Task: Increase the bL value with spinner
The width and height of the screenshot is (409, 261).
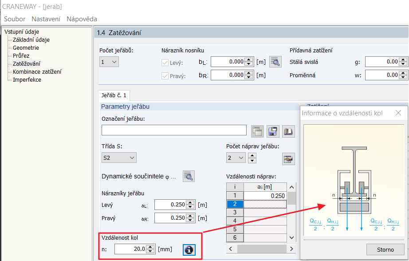Action: tap(249, 59)
